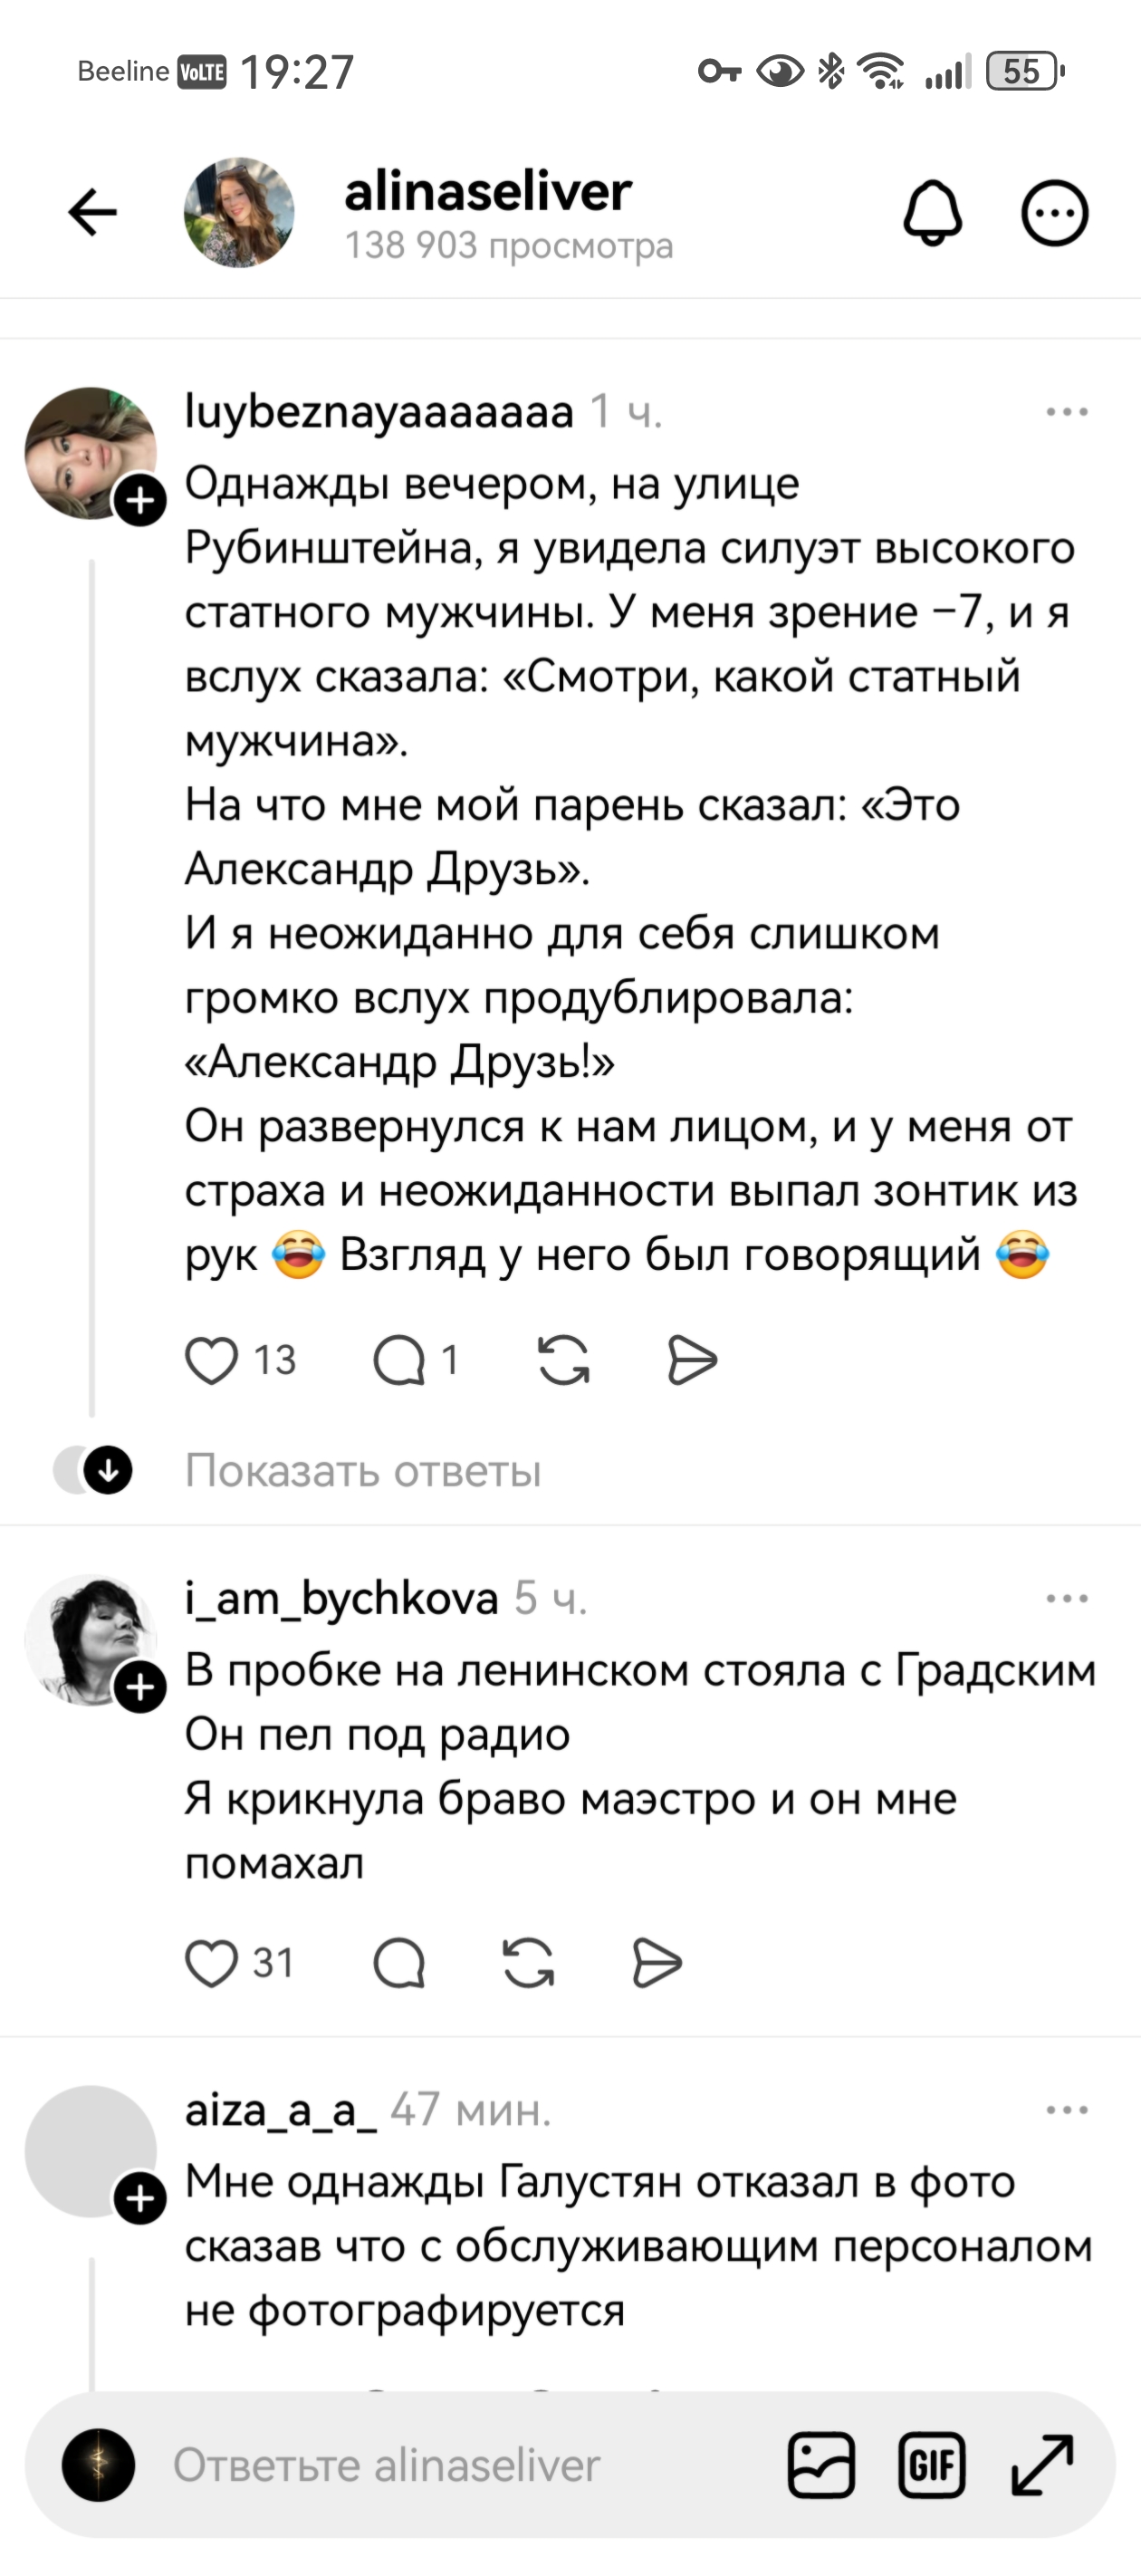Open the thread options menu at top right
This screenshot has width=1141, height=2576.
pyautogui.click(x=1056, y=211)
